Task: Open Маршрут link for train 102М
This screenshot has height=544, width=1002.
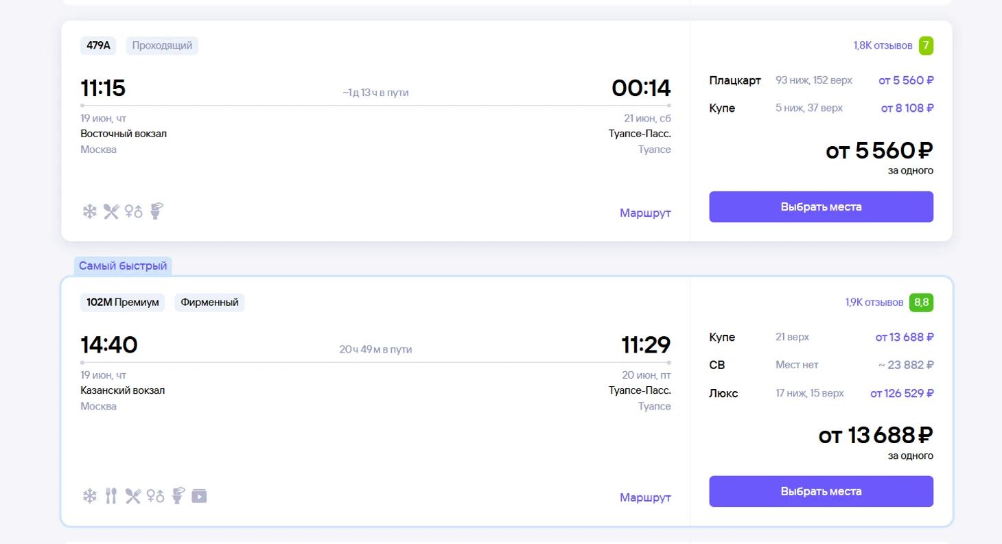Action: pyautogui.click(x=644, y=497)
